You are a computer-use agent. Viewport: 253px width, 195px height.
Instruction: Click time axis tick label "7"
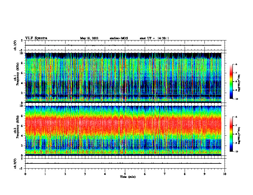[165, 174]
